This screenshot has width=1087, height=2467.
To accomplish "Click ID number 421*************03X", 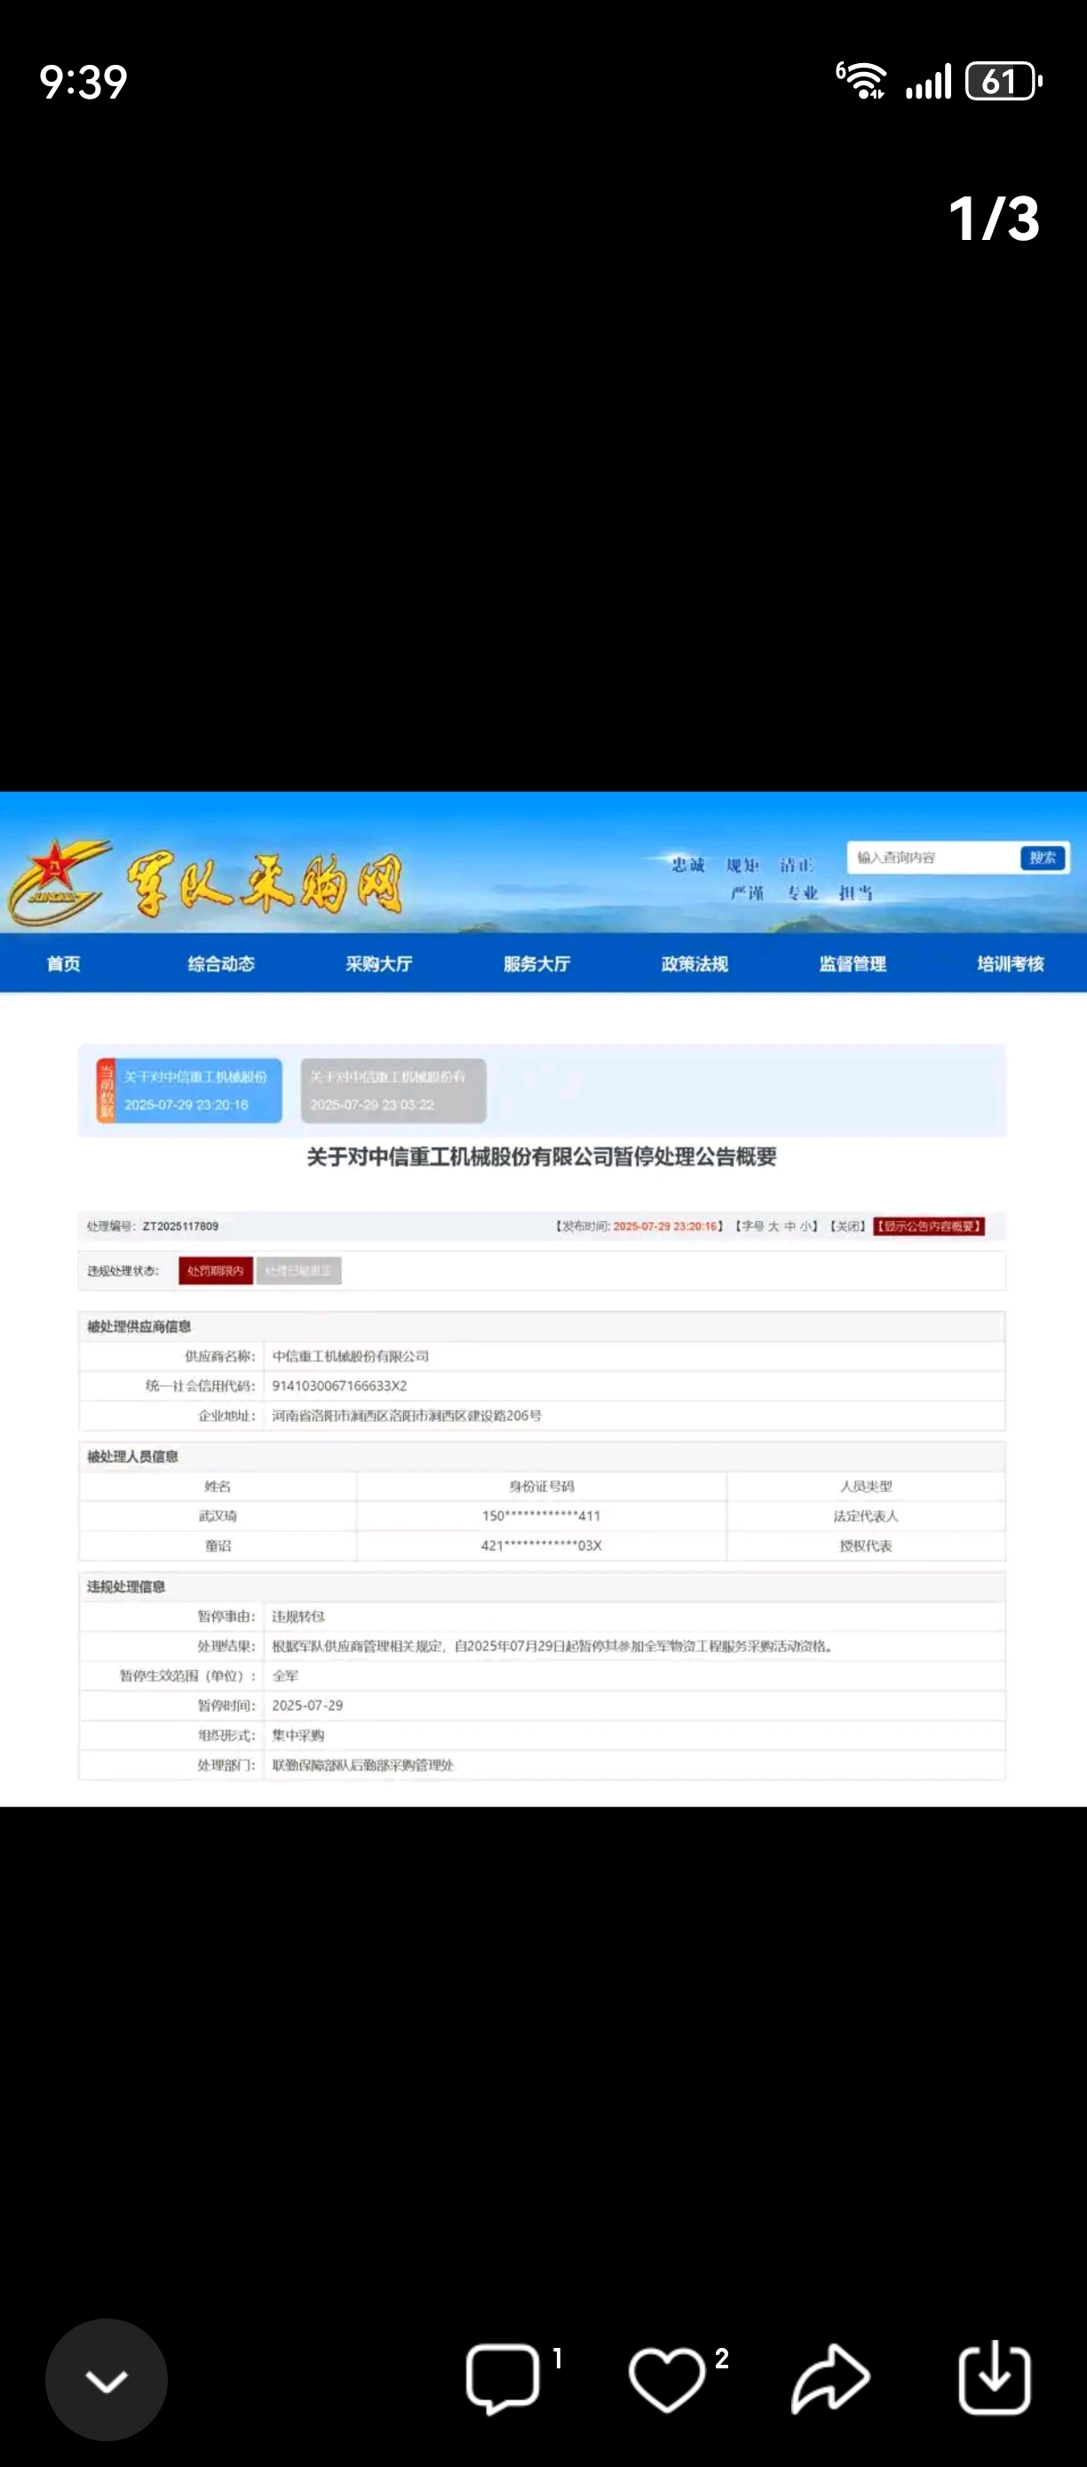I will pos(541,1545).
